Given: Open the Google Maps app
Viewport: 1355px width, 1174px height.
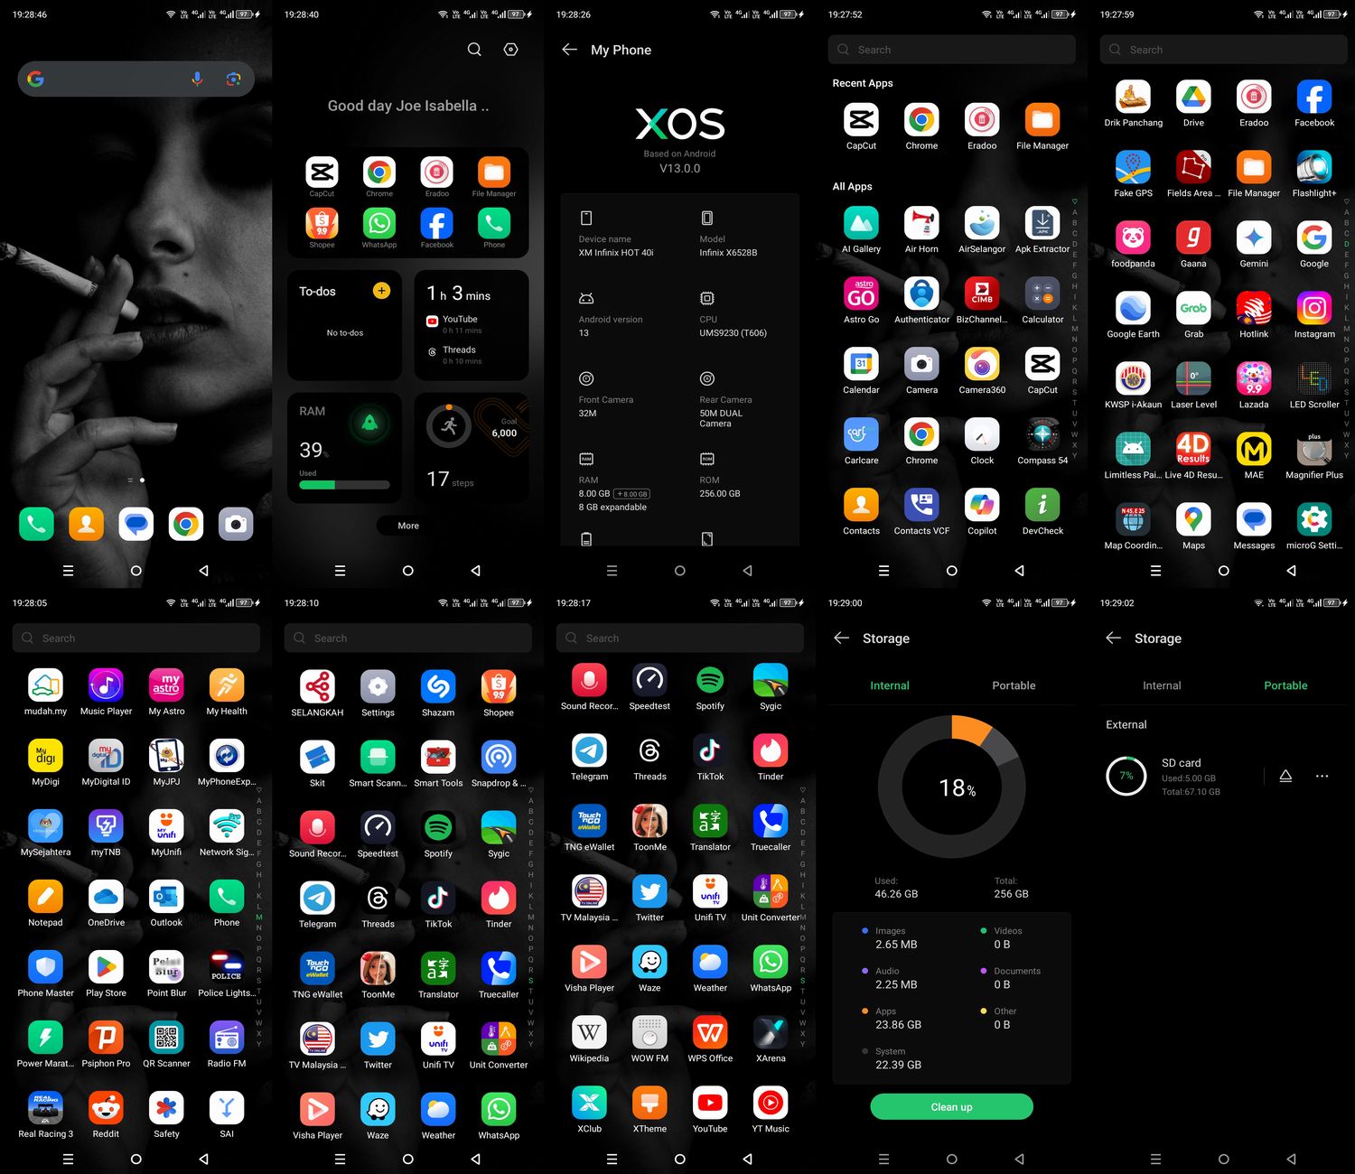Looking at the screenshot, I should click(1193, 519).
